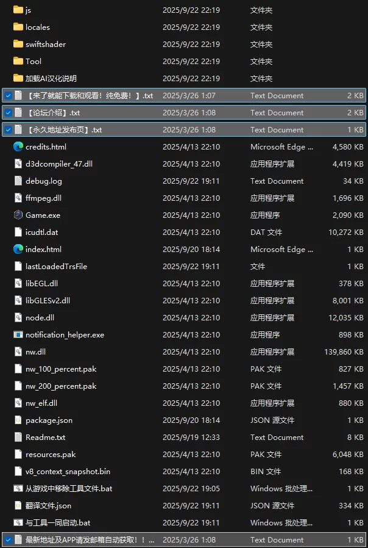The image size is (368, 548).
Task: Click the DLL icon of node.dll
Action: click(18, 318)
